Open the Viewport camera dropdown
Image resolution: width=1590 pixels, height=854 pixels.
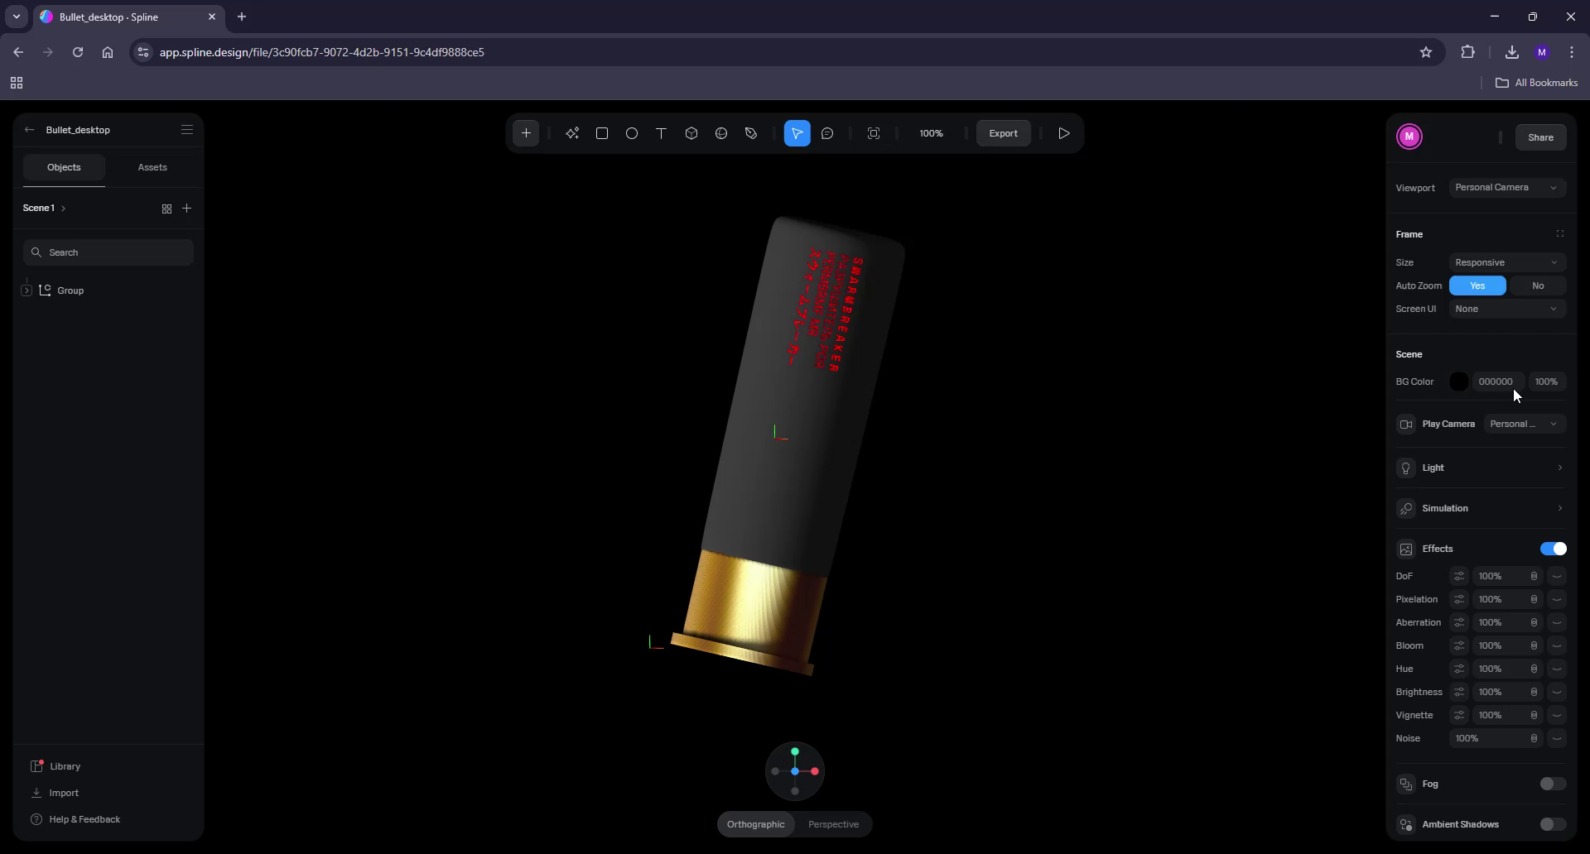pyautogui.click(x=1508, y=188)
